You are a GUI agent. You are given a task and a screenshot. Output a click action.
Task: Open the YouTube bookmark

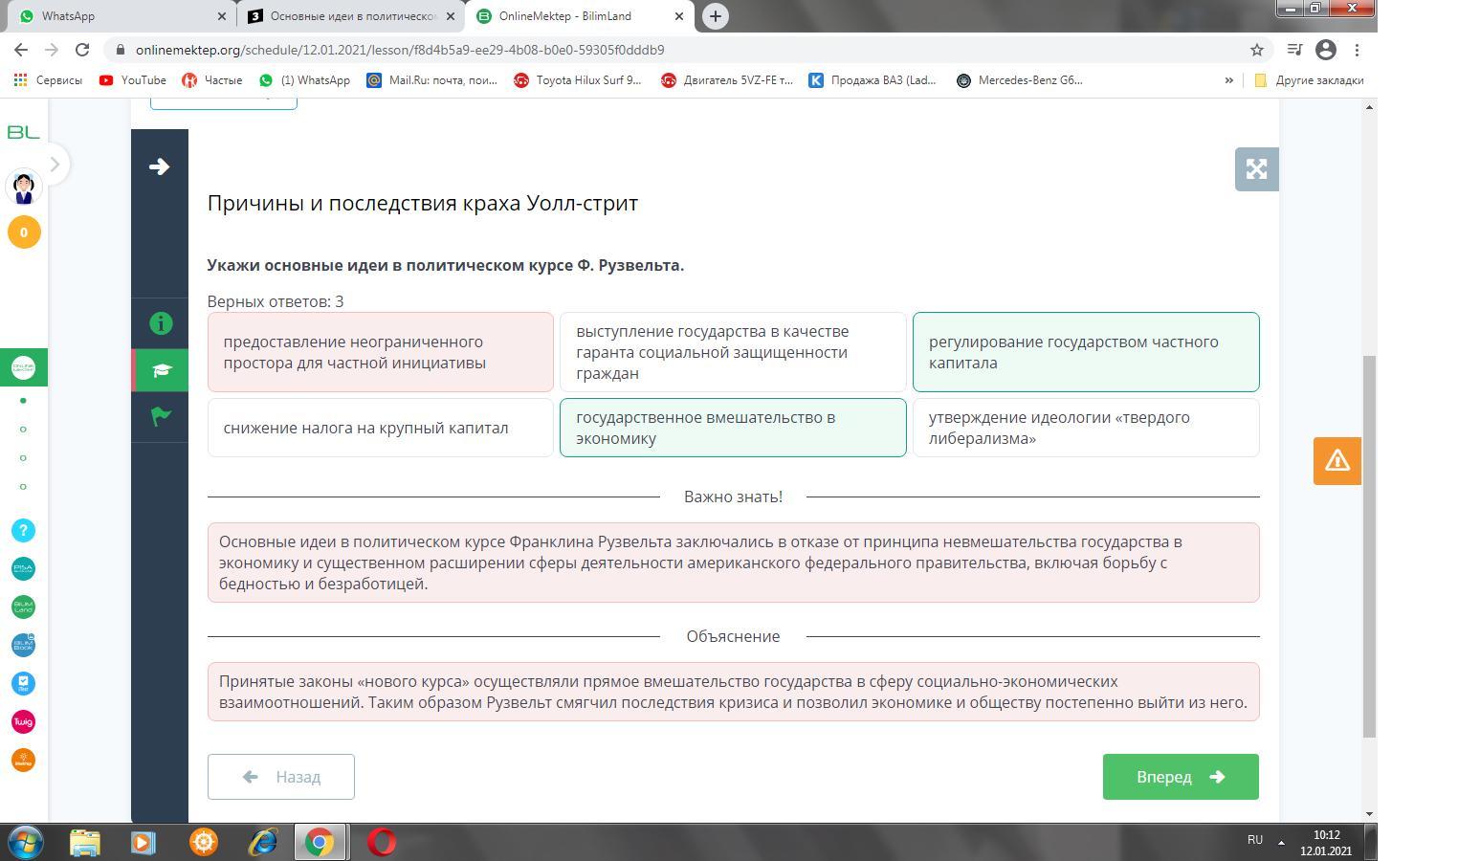[x=133, y=80]
